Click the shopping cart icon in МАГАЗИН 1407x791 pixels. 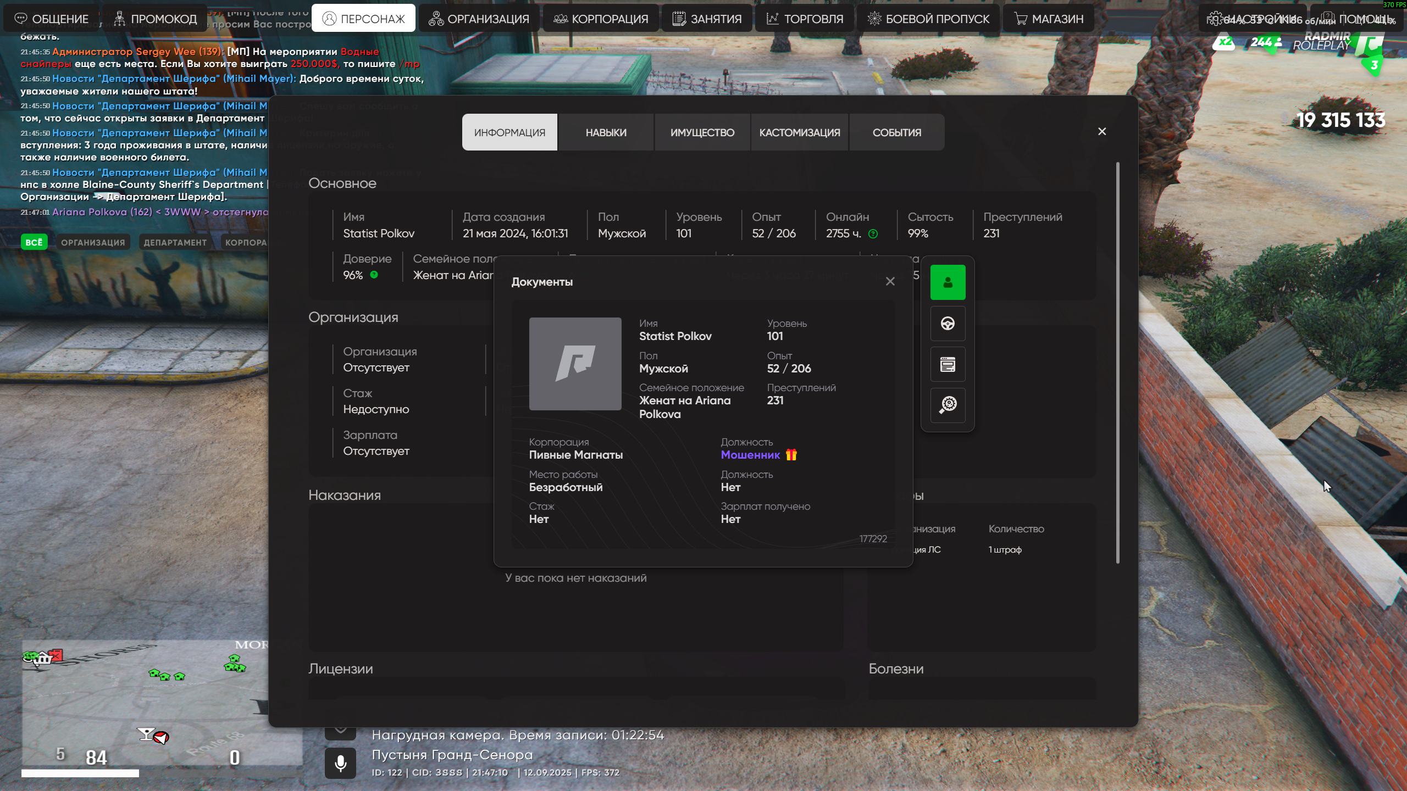1021,19
